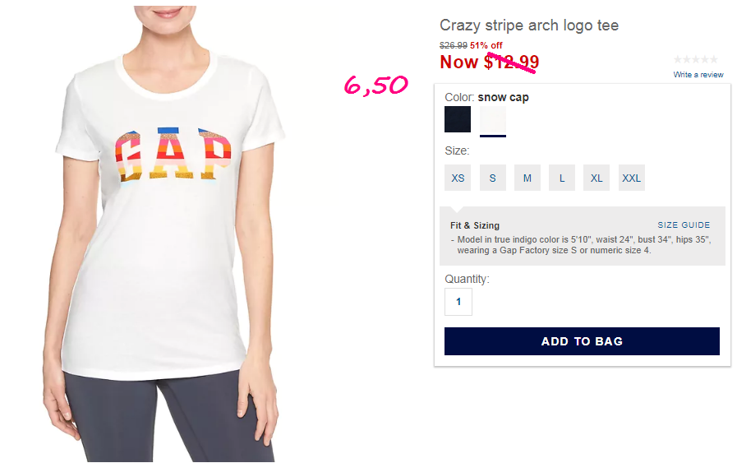Choose size XL
The height and width of the screenshot is (463, 737).
coord(597,178)
